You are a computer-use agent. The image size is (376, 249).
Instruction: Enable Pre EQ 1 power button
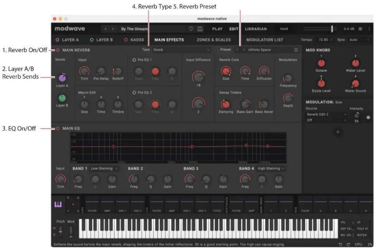(x=134, y=60)
